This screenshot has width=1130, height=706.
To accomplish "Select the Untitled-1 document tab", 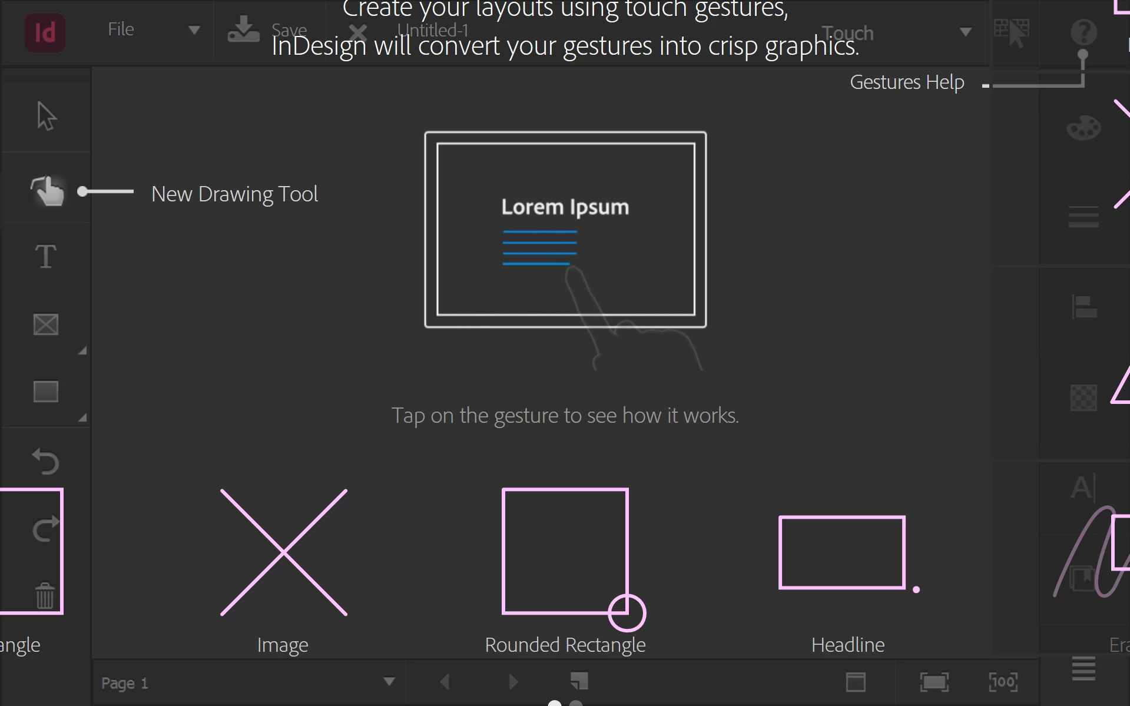I will 433,30.
